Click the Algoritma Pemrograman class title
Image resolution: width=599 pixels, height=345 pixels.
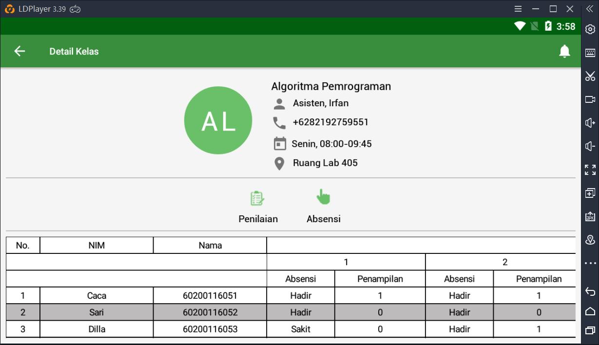pos(331,86)
